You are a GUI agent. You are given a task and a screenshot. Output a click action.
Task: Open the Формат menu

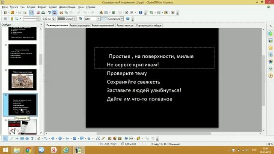[42, 7]
